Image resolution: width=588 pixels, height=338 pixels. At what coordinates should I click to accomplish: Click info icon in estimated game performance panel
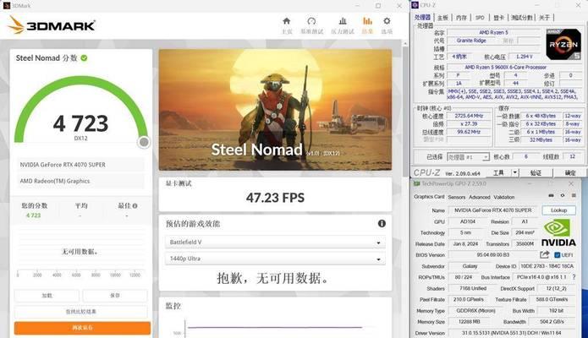pyautogui.click(x=382, y=224)
